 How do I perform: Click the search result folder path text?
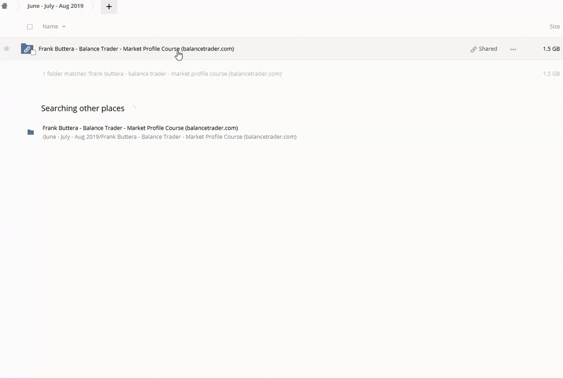point(169,137)
